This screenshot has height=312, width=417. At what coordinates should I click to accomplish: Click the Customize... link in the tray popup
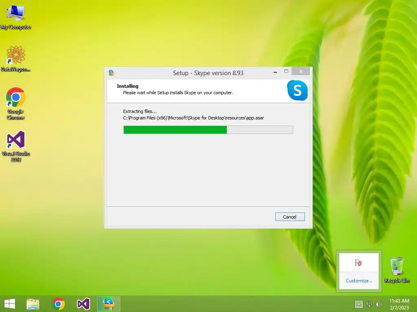click(x=359, y=280)
